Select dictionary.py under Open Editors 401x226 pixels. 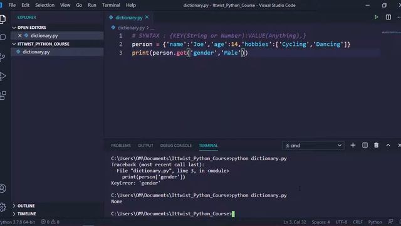[x=57, y=36]
